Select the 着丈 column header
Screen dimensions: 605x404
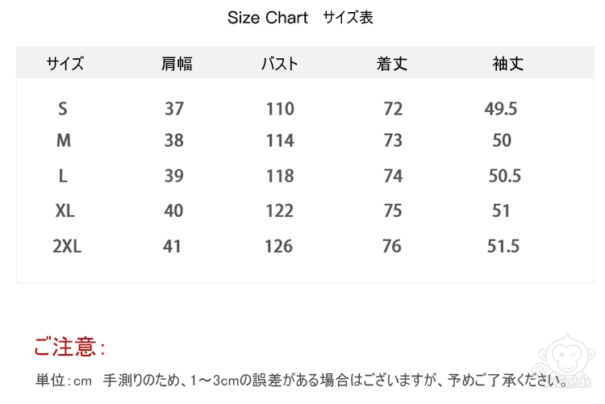click(x=392, y=64)
